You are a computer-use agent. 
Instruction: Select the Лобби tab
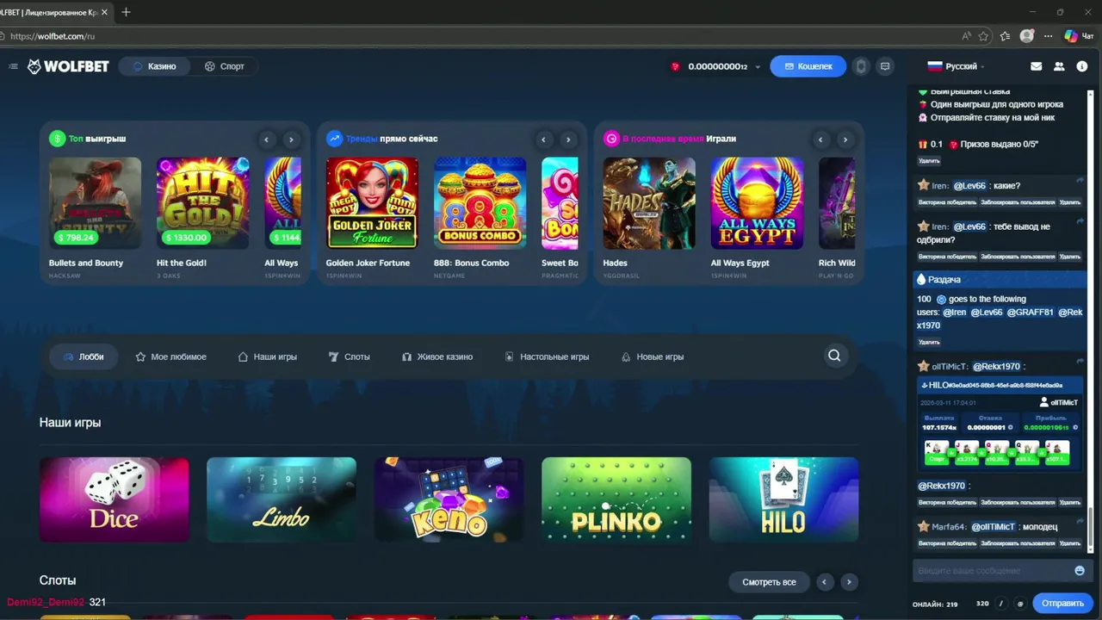[84, 356]
